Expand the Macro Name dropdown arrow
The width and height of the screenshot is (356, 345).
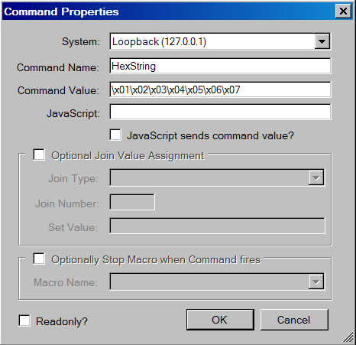tap(316, 282)
